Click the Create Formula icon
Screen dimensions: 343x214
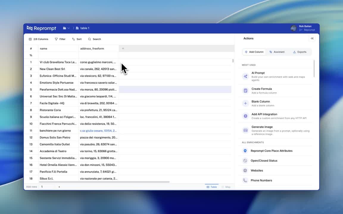click(245, 91)
